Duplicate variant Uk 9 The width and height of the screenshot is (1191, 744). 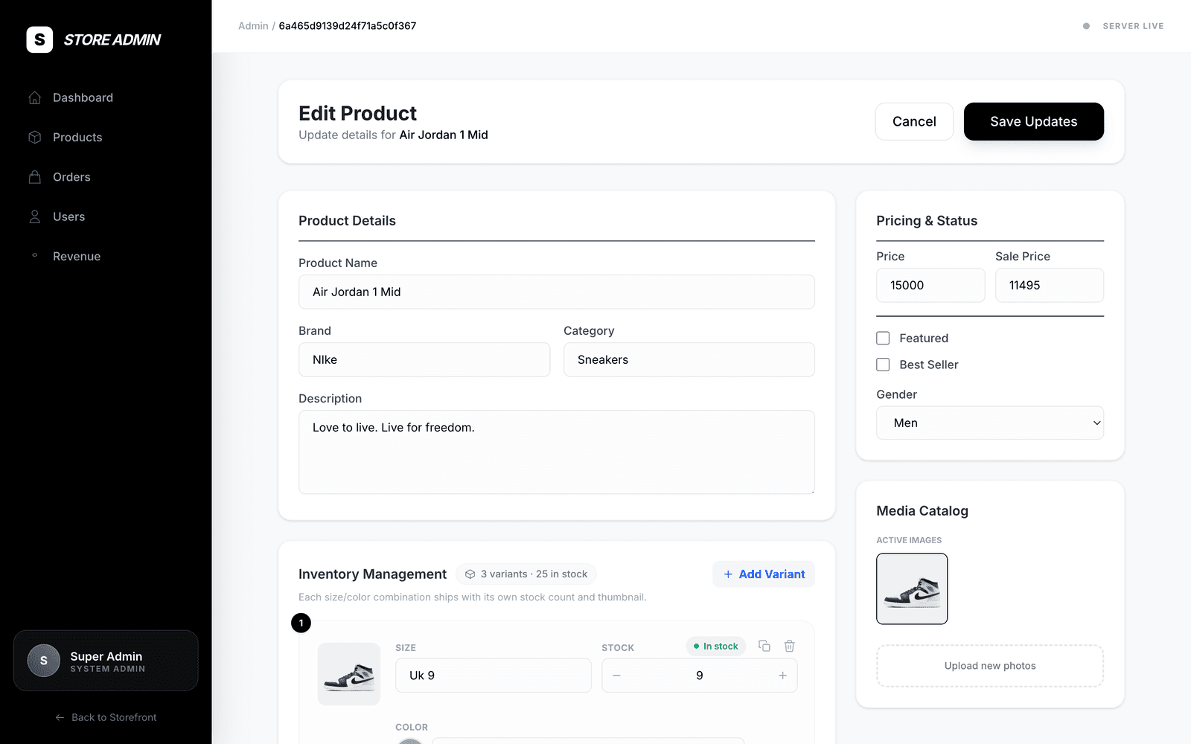(764, 646)
